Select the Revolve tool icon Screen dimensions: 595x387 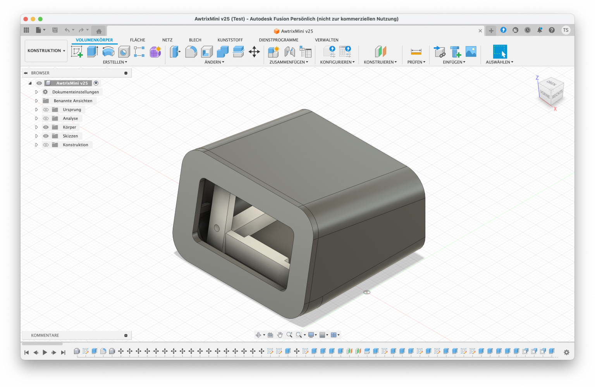pos(108,52)
